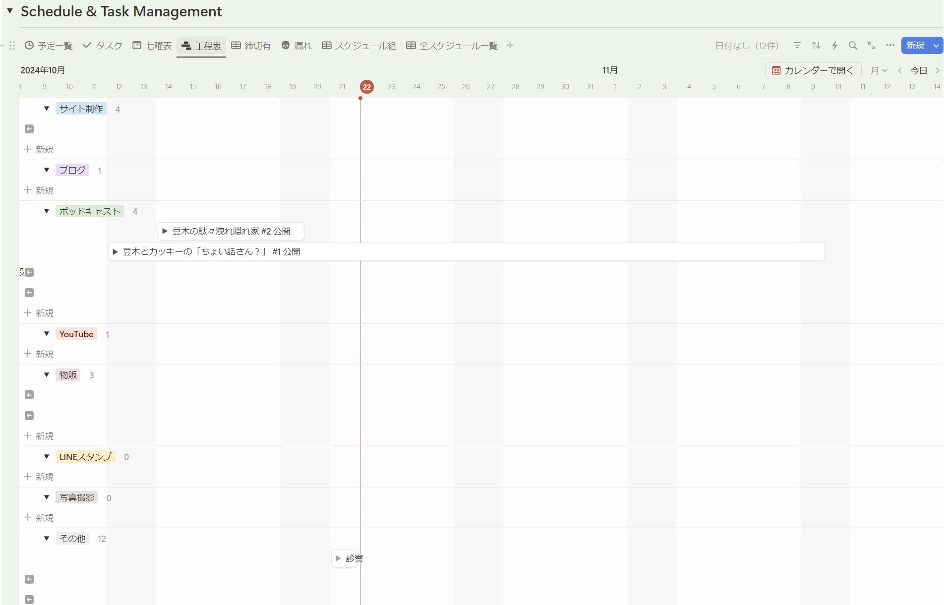944x605 pixels.
Task: Click the current-day marker 22
Action: tap(367, 87)
